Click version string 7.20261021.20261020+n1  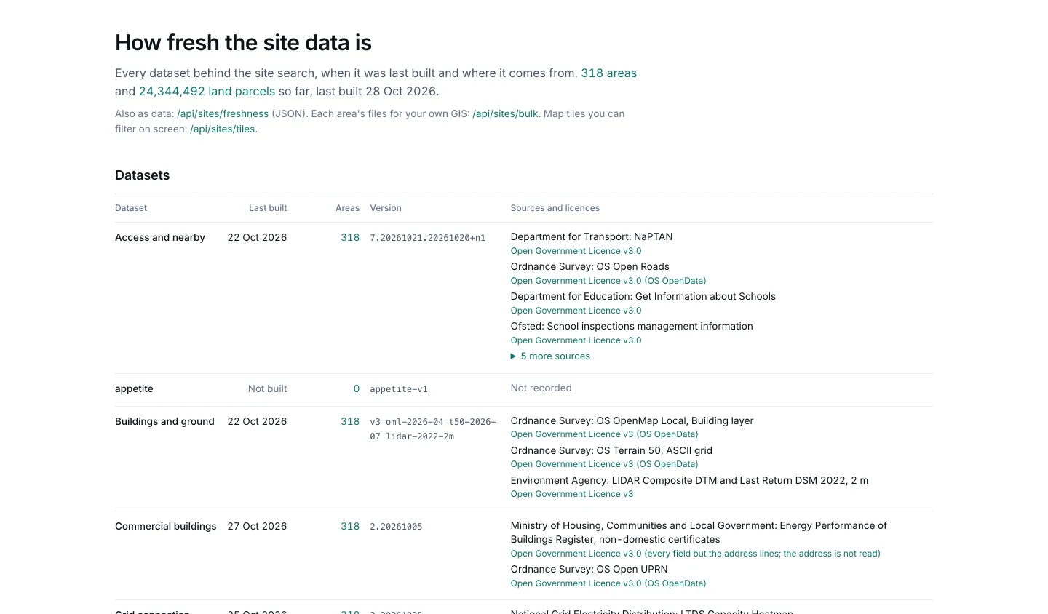(x=427, y=238)
